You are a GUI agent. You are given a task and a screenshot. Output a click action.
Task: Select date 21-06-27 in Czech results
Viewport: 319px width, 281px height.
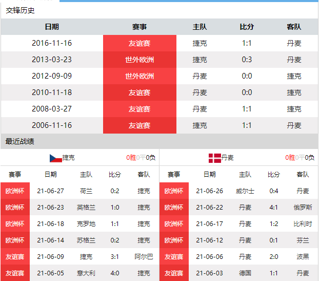tap(51, 191)
